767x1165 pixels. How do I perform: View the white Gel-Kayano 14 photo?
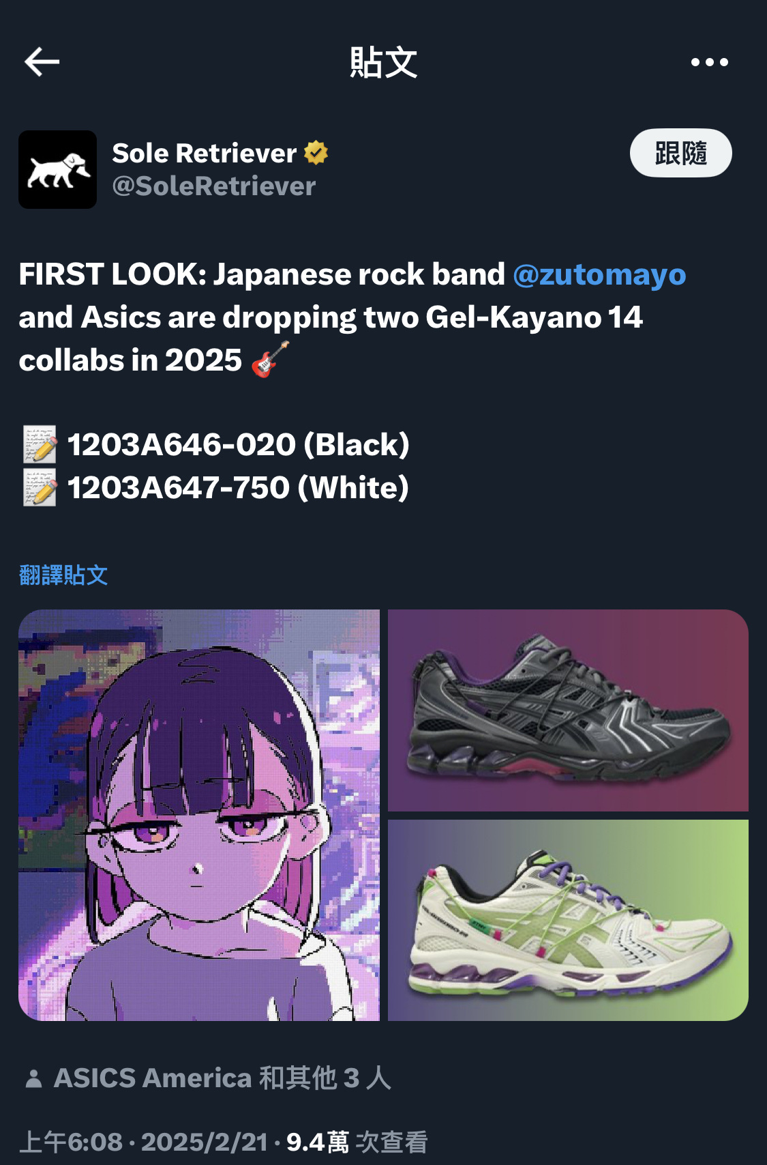click(x=568, y=920)
